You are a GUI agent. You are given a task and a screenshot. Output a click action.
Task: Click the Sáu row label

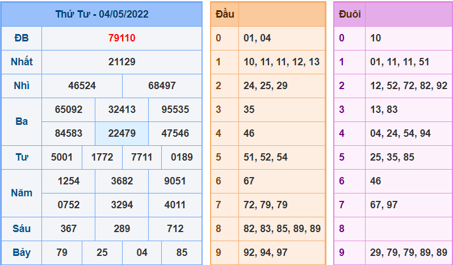tap(22, 229)
